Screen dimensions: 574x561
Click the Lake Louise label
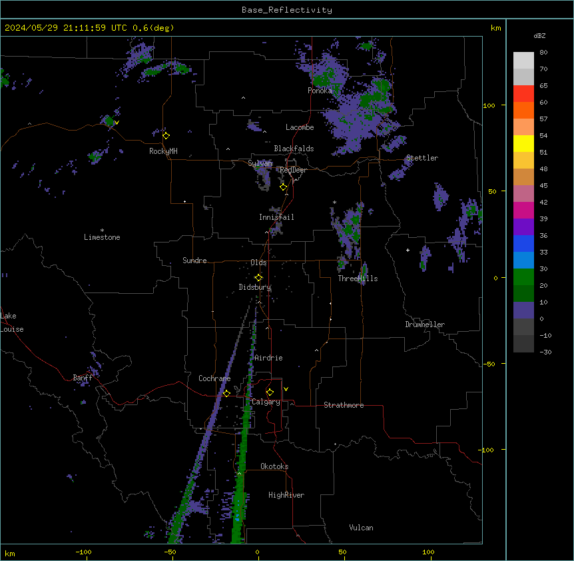[x=12, y=322]
